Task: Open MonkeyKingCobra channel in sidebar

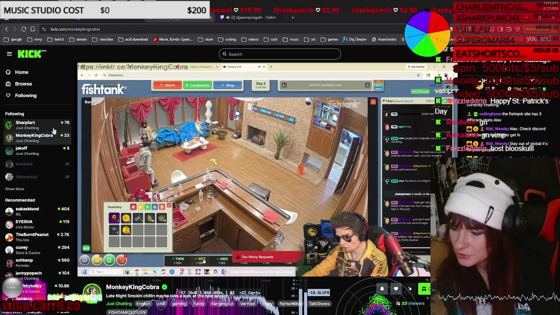Action: pos(37,138)
